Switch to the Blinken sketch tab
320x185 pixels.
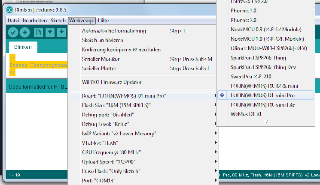click(x=23, y=47)
